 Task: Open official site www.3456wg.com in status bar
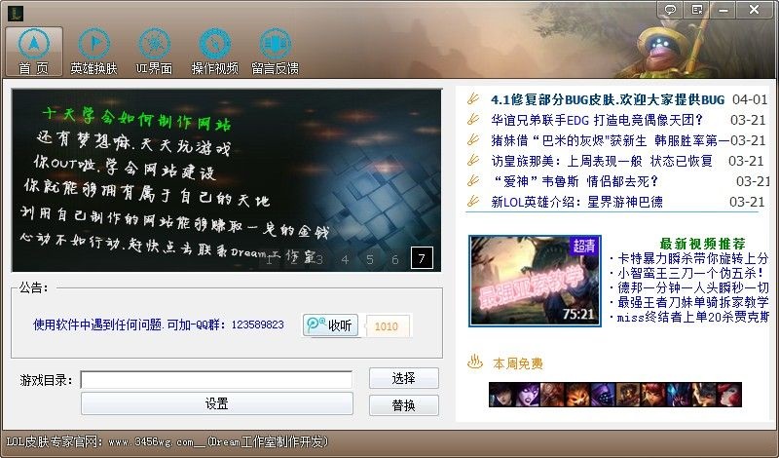151,441
